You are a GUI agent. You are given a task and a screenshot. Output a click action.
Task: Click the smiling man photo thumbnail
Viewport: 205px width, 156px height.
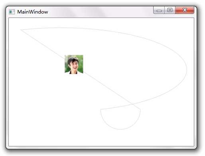click(74, 64)
